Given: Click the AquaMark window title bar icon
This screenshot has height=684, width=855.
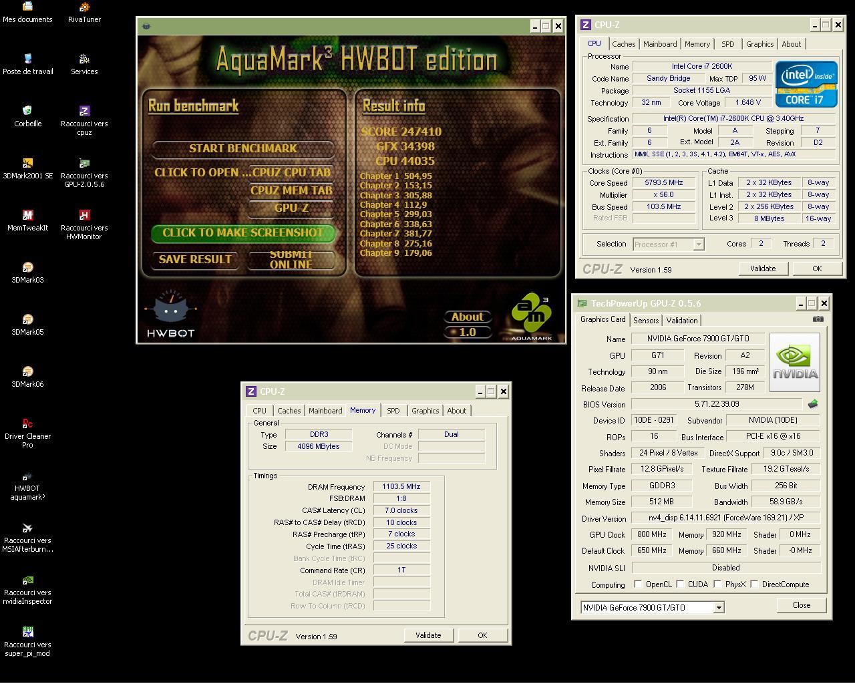Looking at the screenshot, I should [146, 26].
